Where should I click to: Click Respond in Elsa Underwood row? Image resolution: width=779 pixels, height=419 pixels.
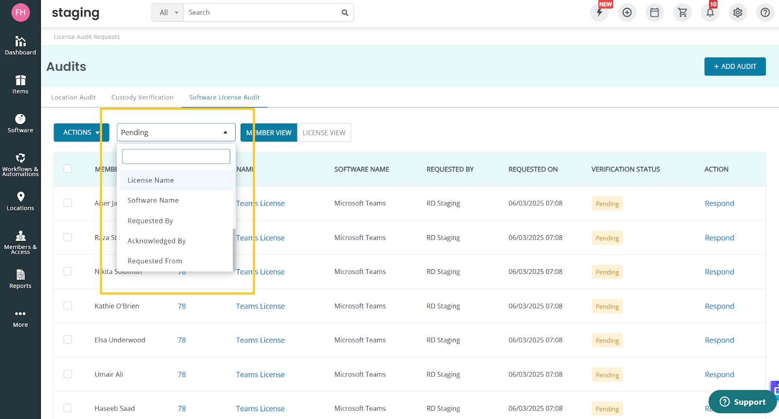(719, 340)
